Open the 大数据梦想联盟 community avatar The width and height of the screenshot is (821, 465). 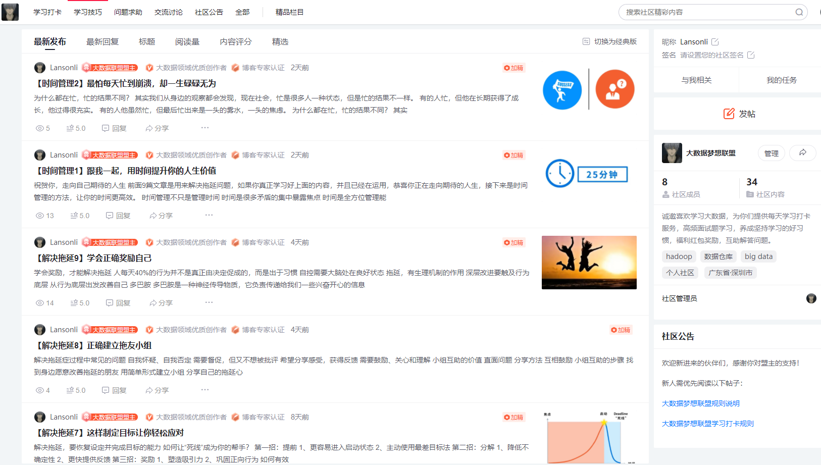tap(672, 153)
